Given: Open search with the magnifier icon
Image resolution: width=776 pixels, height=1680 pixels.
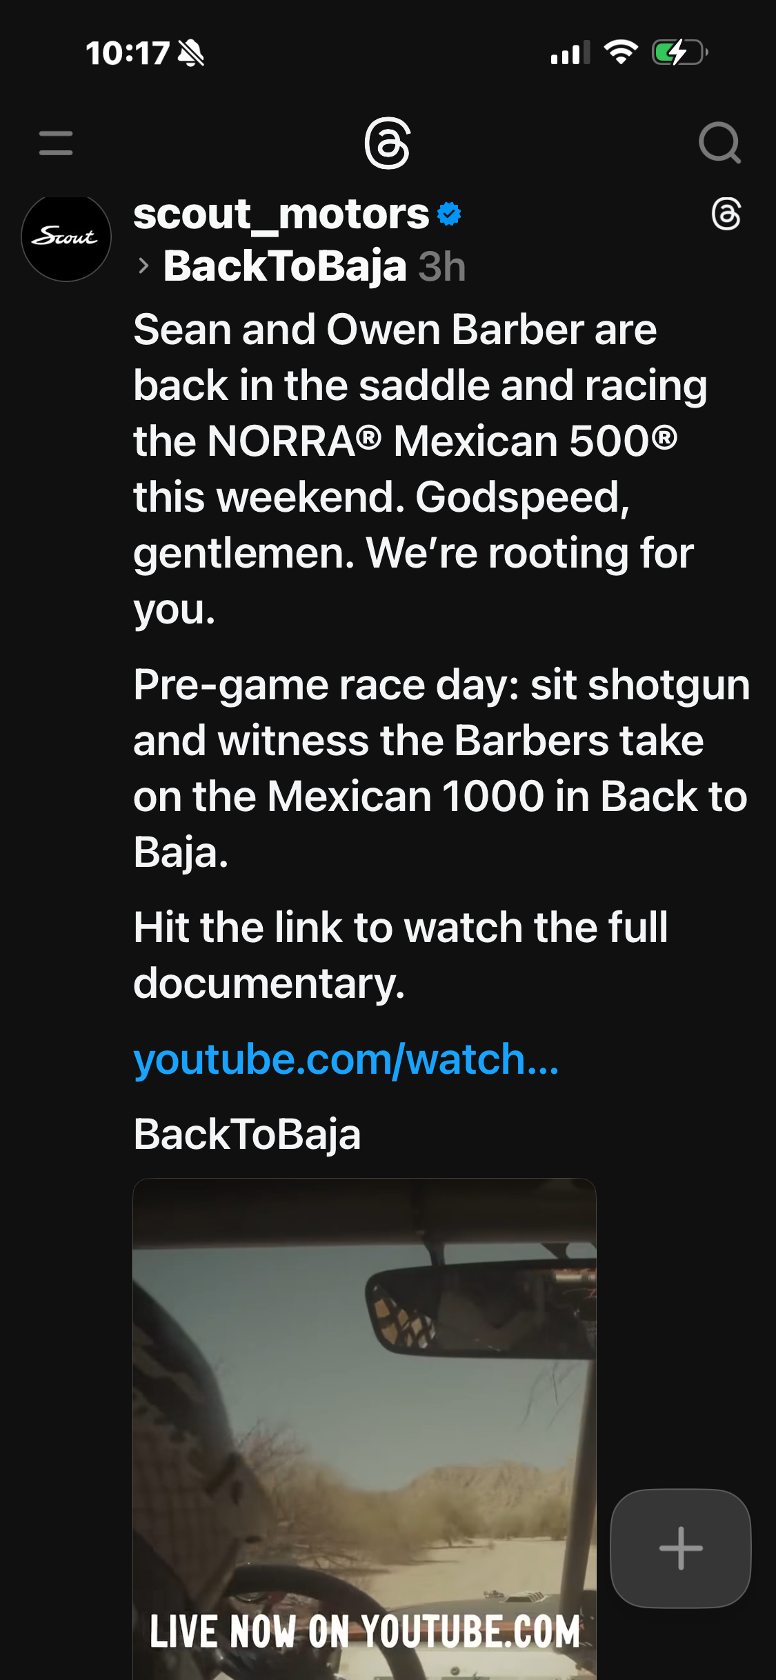Looking at the screenshot, I should click(x=719, y=143).
